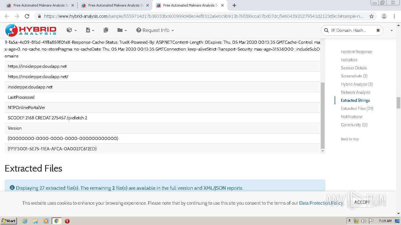Open the red antivirus taskbar icon
This screenshot has width=401, height=225.
[x=67, y=221]
